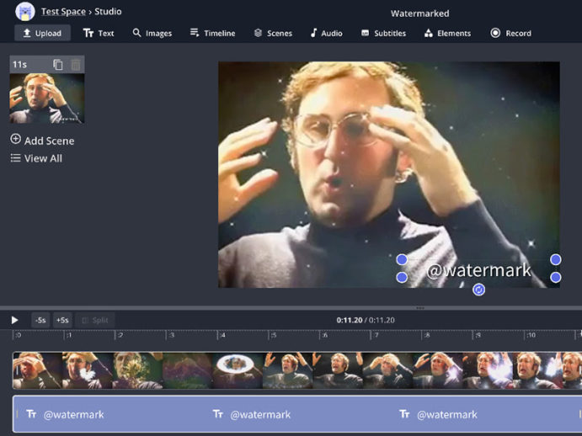Click the Test Space breadcrumb link
582x436 pixels.
point(63,12)
